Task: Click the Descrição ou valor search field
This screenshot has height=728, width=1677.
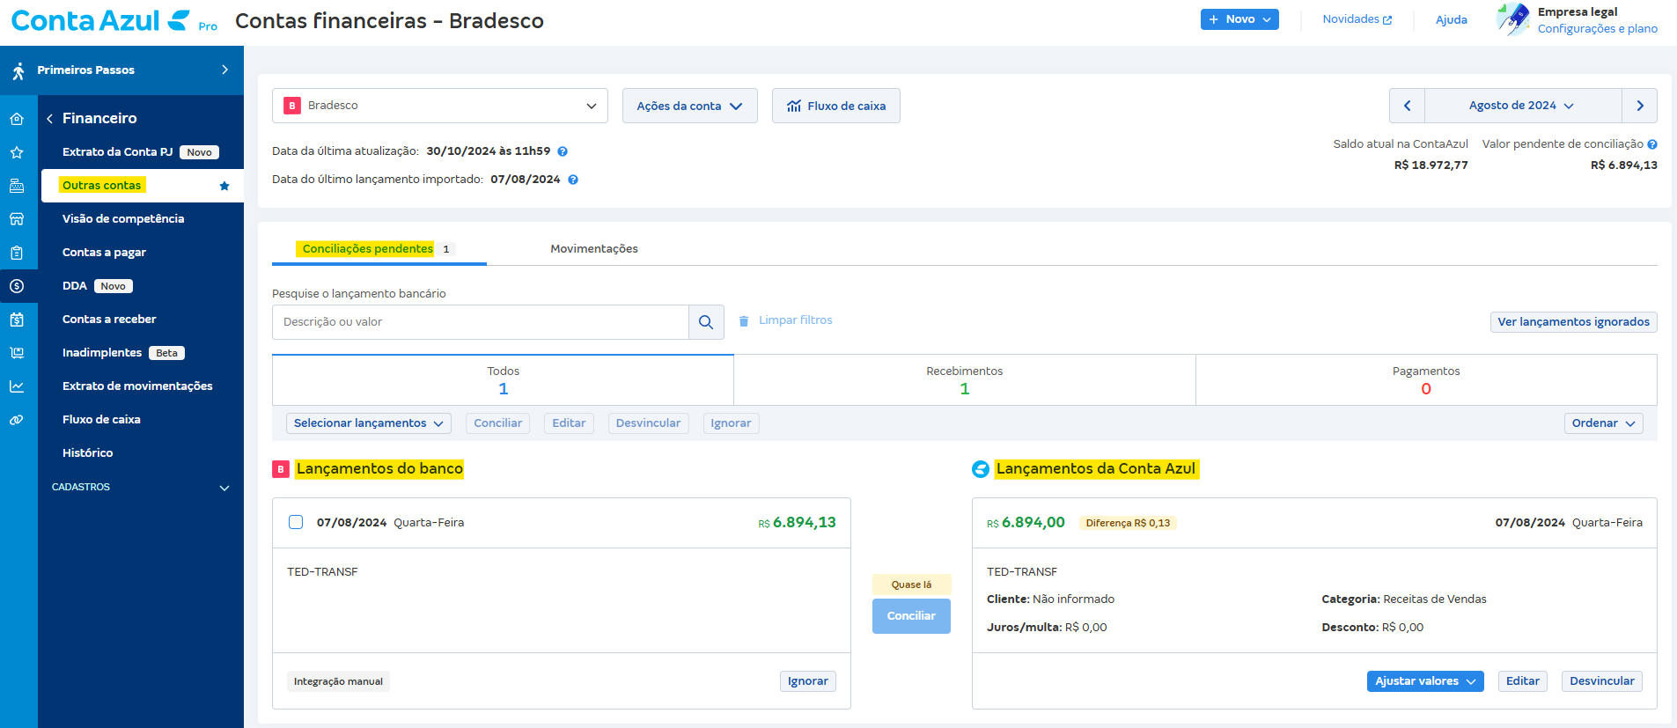Action: coord(481,322)
